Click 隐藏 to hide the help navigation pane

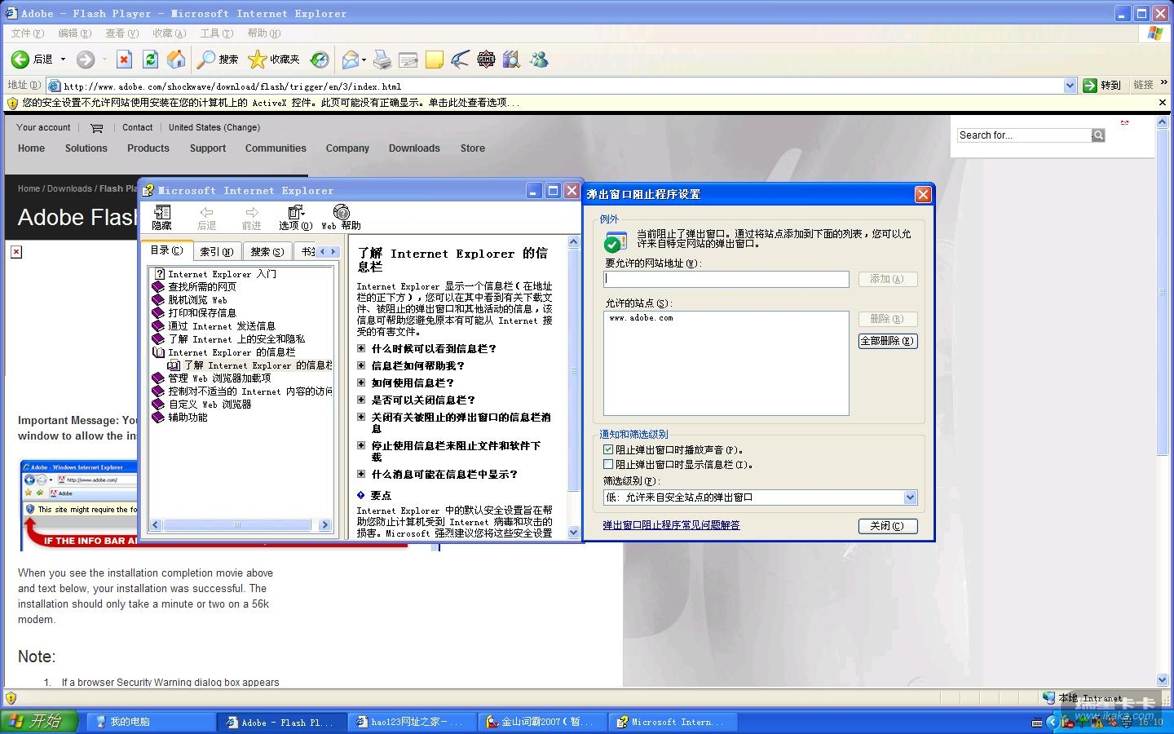pyautogui.click(x=162, y=218)
